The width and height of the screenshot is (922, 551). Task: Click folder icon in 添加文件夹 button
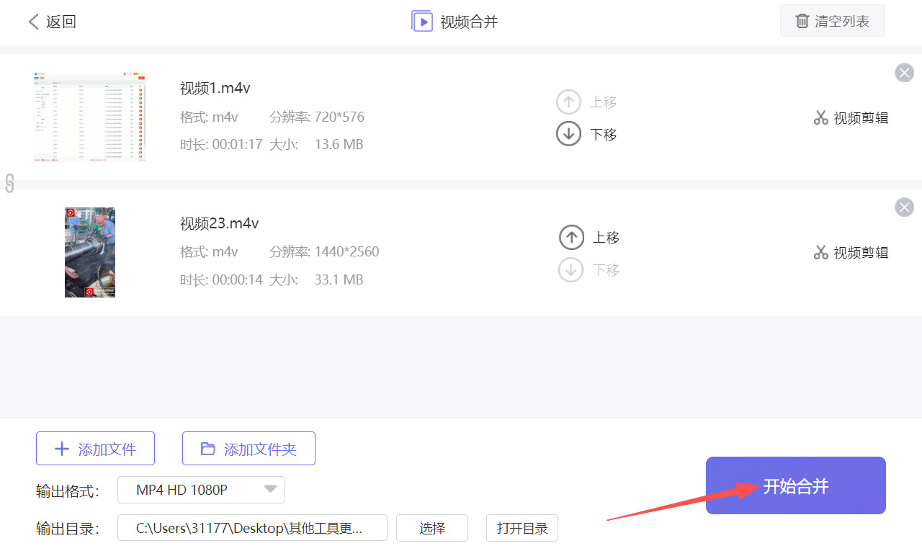[208, 449]
